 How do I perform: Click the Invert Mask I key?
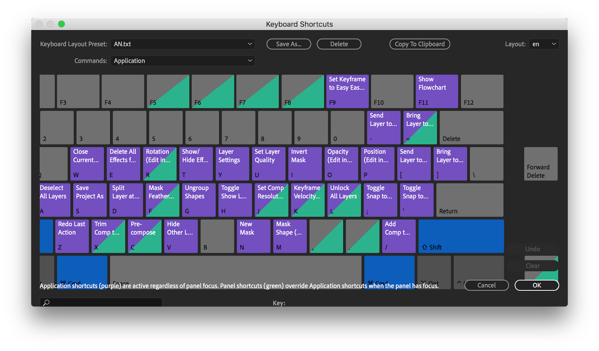pos(305,164)
